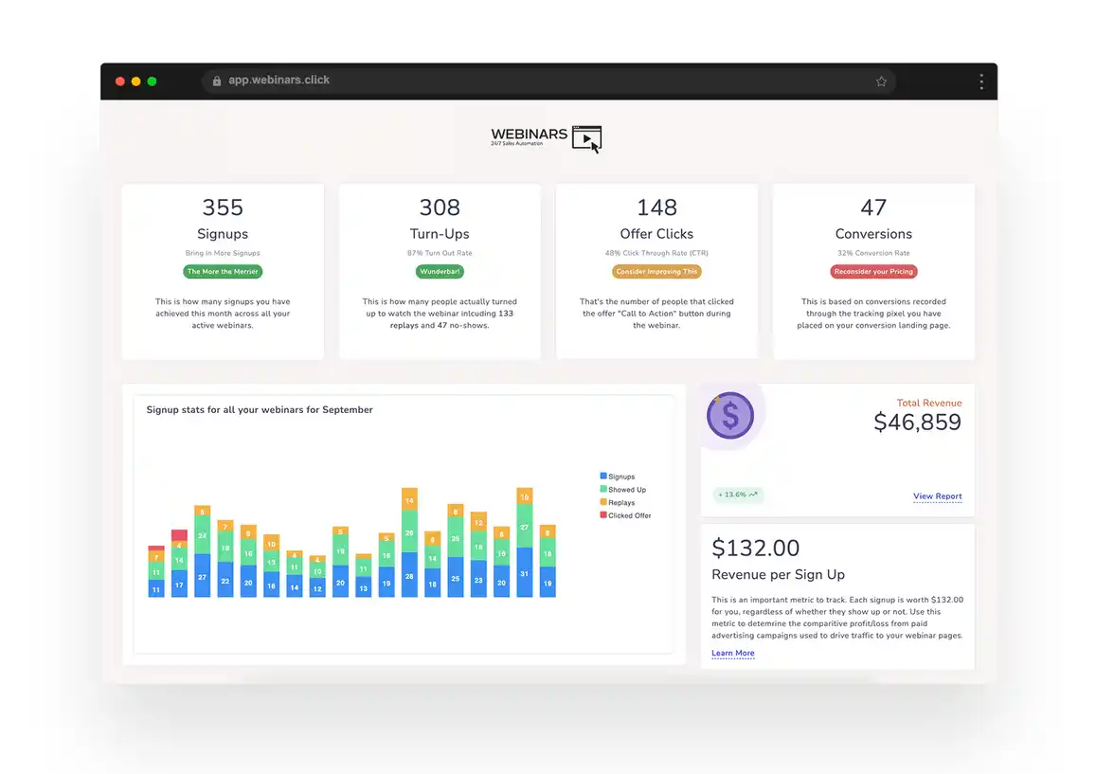
Task: Click the 'Consider Improving This' badge
Action: [656, 271]
